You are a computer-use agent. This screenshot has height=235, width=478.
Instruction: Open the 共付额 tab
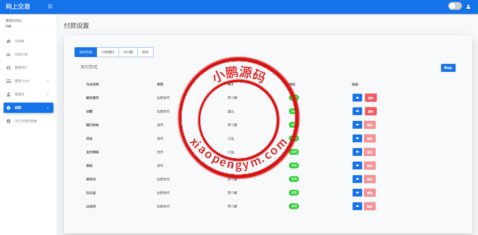[x=128, y=52]
